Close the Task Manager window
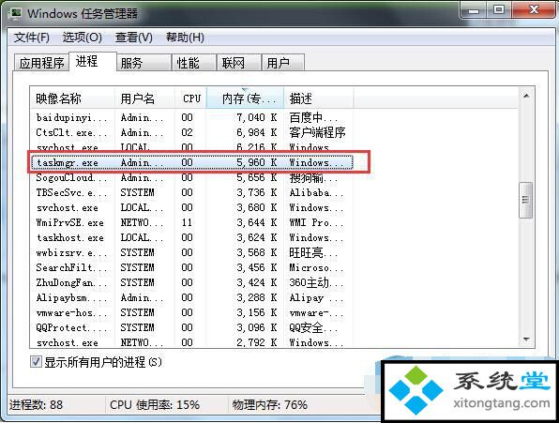 point(534,9)
